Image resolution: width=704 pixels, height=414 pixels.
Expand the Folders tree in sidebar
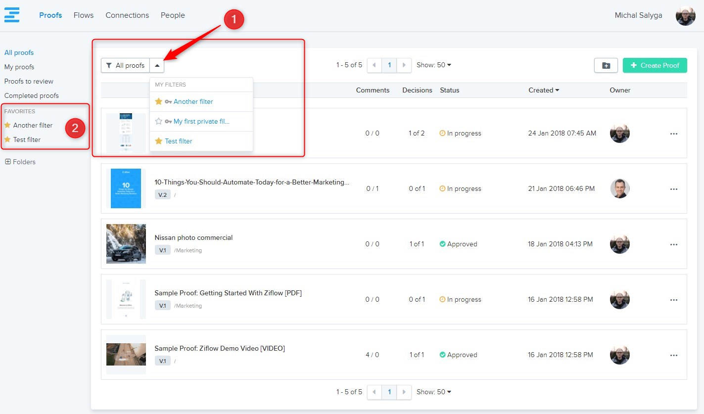pos(8,162)
